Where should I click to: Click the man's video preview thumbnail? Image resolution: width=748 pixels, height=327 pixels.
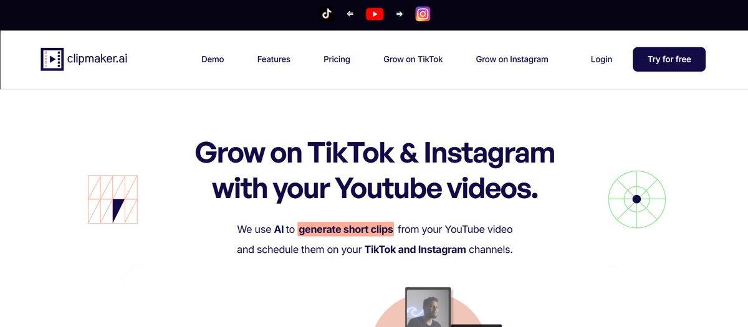[x=428, y=307]
